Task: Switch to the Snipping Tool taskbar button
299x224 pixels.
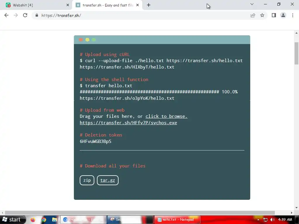Action: click(x=131, y=220)
